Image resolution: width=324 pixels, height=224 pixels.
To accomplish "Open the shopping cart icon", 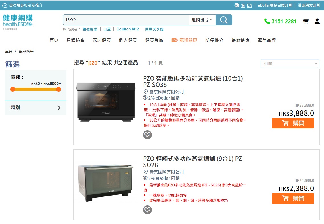I will click(x=305, y=21).
